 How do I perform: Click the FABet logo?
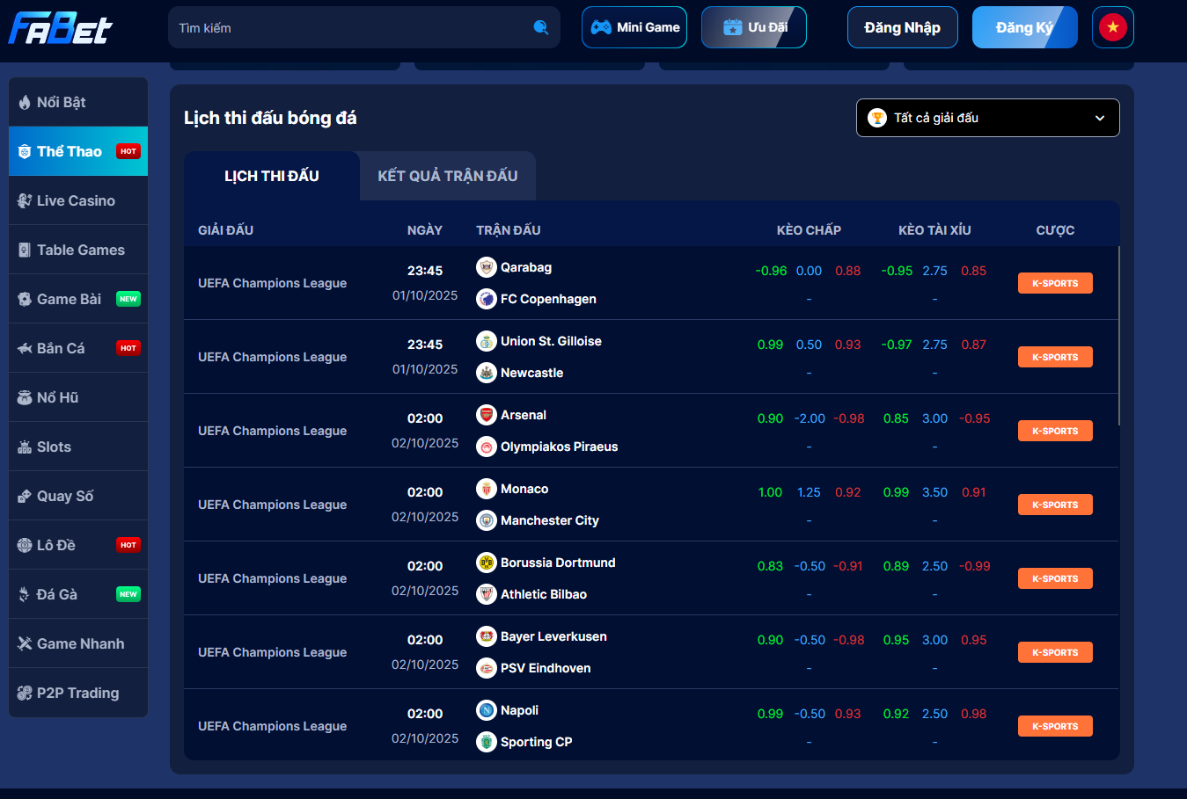(x=60, y=28)
